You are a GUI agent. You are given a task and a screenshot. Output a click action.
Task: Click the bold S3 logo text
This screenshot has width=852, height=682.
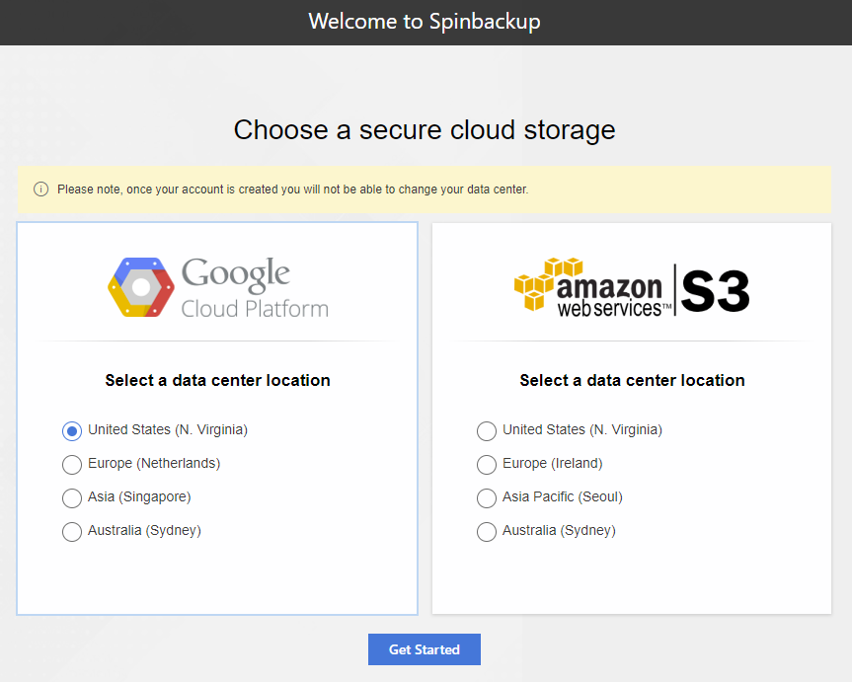715,291
